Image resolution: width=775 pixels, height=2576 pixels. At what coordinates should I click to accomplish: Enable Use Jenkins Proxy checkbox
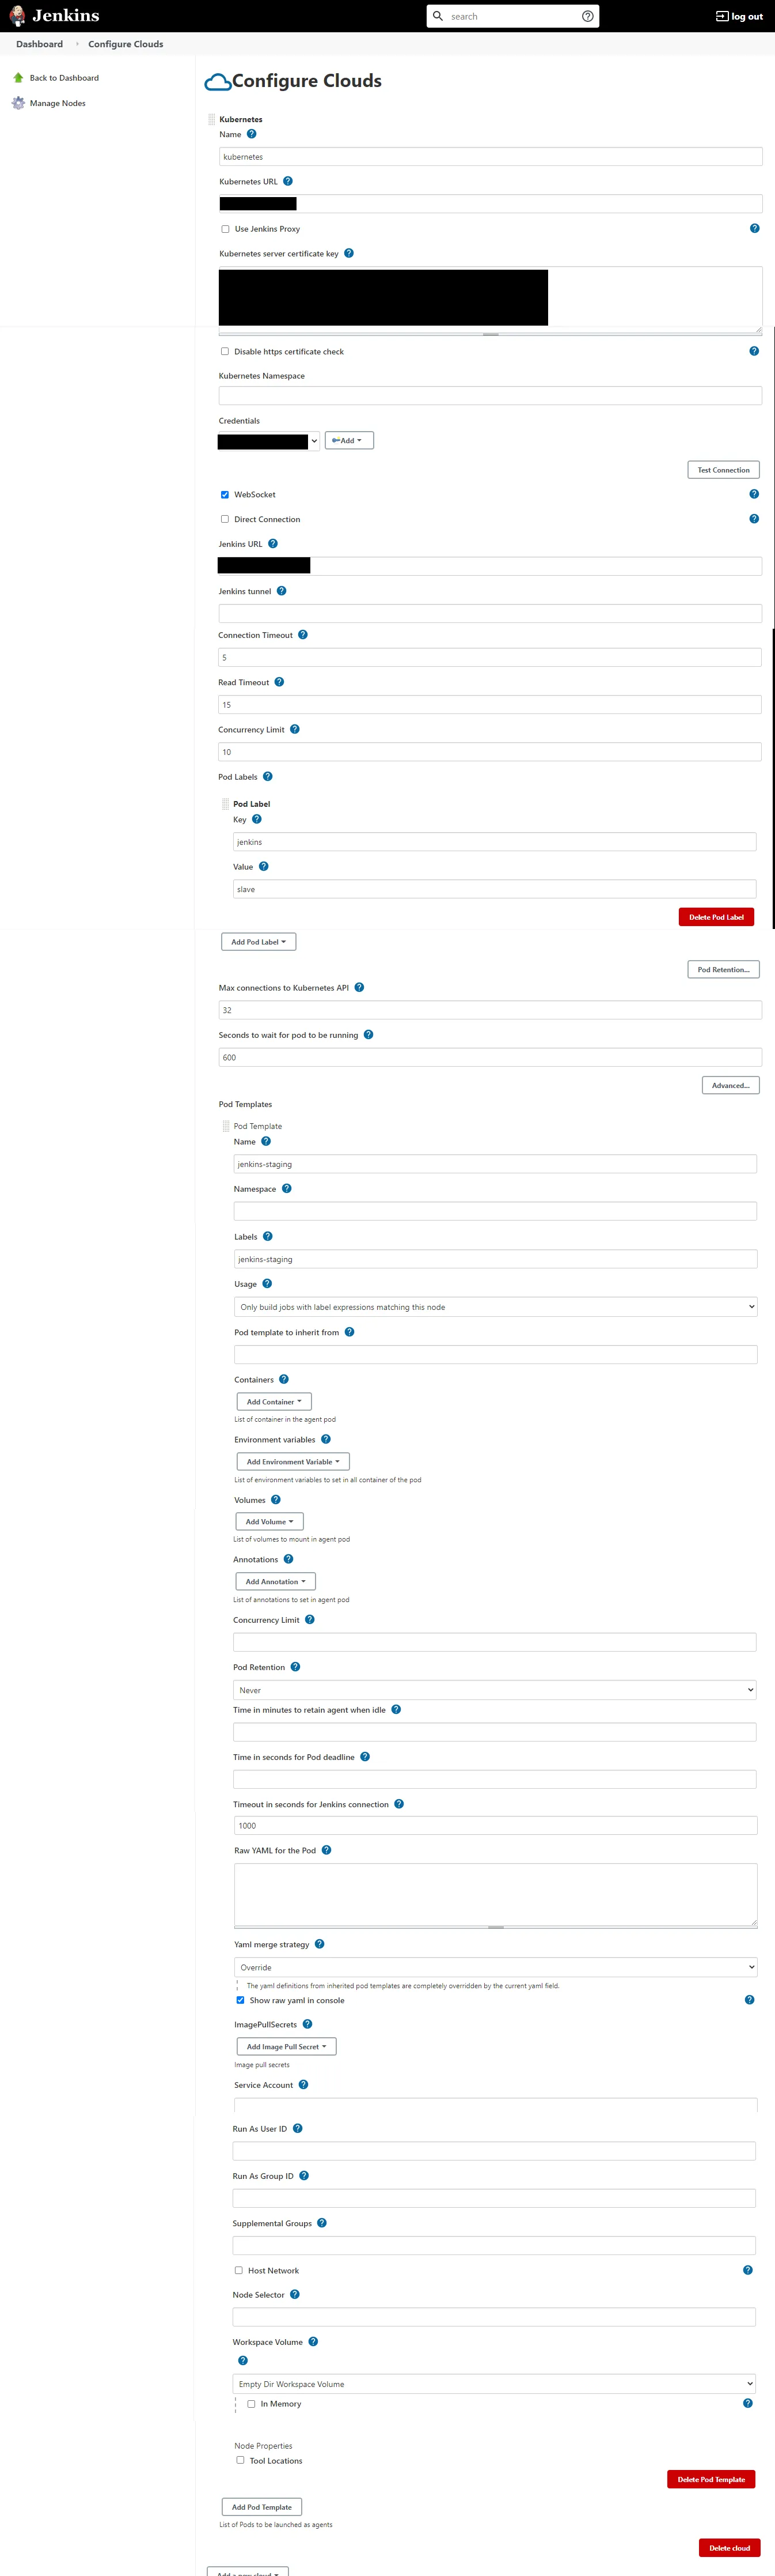pyautogui.click(x=225, y=229)
